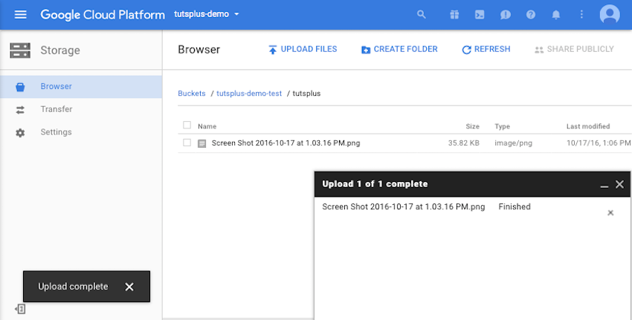The width and height of the screenshot is (632, 320).
Task: Open the three-dot utilities menu
Action: pyautogui.click(x=581, y=15)
